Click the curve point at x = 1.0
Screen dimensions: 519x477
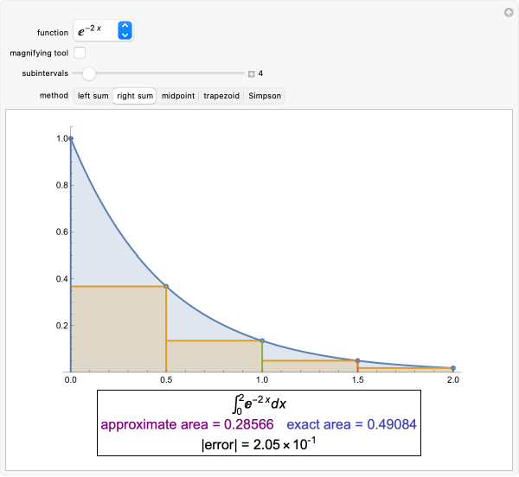click(262, 340)
